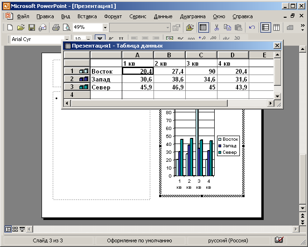Screen dimensions: 308x247
Task: Open the Сервис menu
Action: [x=138, y=16]
